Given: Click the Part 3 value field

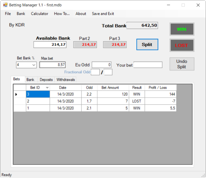Looking at the screenshot, I should (115, 45).
